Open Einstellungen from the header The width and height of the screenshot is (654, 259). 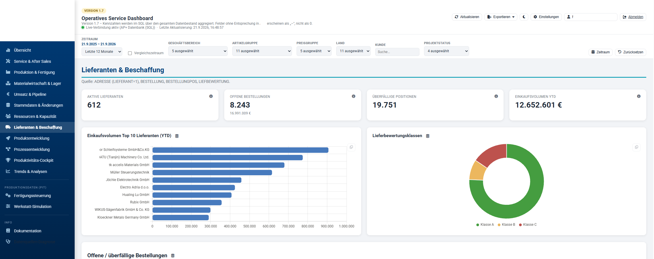click(546, 17)
